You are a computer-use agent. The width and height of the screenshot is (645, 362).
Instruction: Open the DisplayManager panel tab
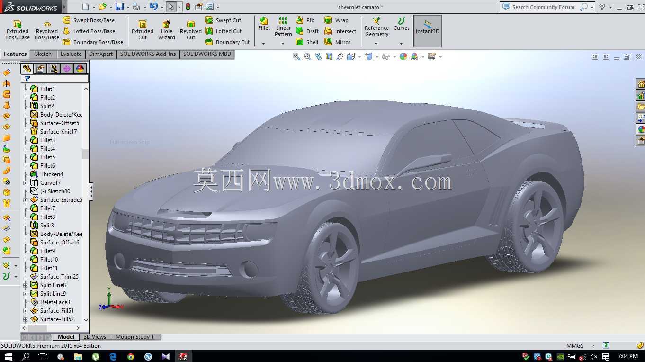tap(80, 69)
